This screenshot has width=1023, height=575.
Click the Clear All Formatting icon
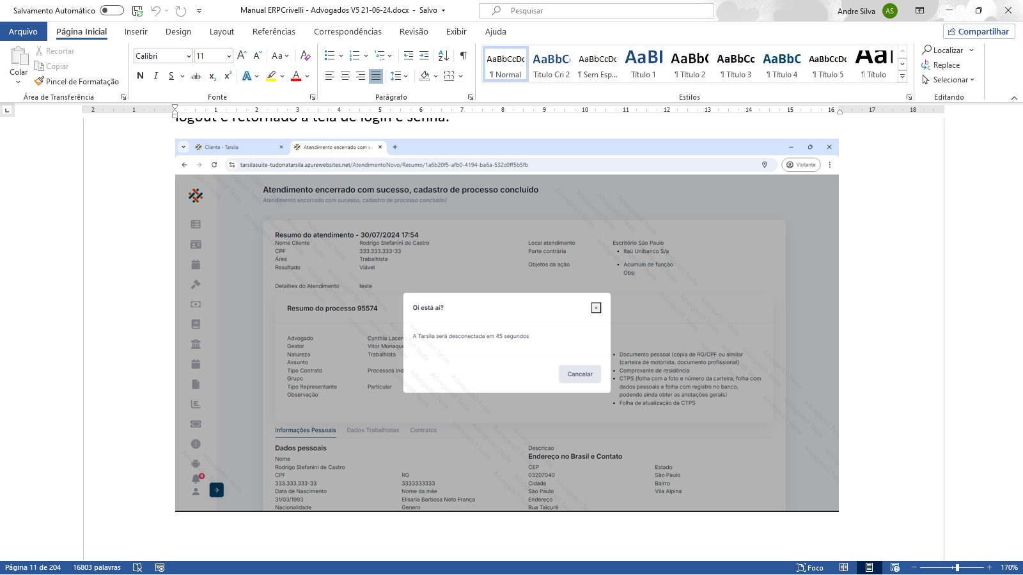pyautogui.click(x=305, y=56)
